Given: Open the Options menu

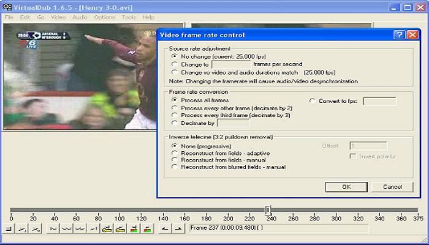Looking at the screenshot, I should click(x=105, y=17).
